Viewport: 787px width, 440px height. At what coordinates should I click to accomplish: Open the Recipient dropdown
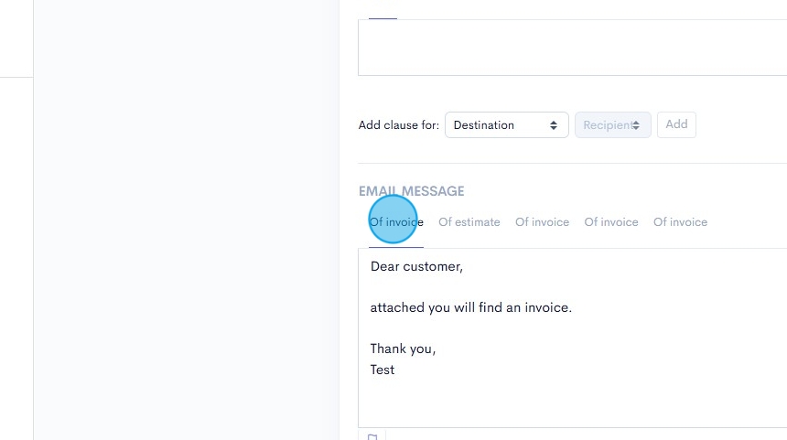coord(612,125)
